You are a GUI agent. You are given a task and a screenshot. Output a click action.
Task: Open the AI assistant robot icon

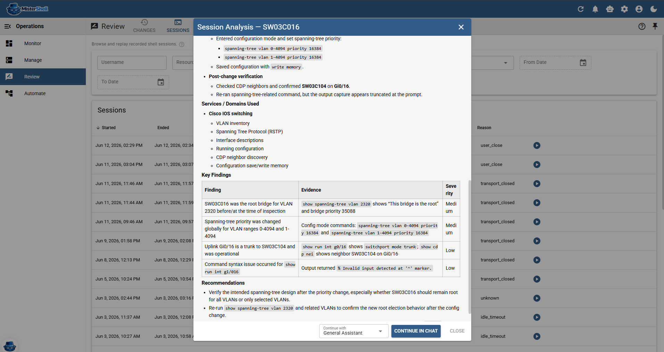click(610, 9)
